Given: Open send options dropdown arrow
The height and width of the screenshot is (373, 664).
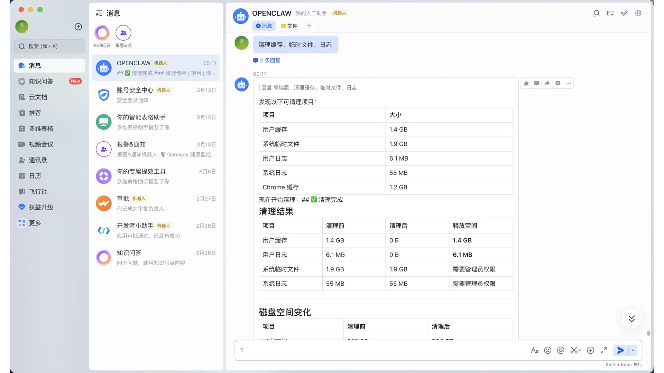Looking at the screenshot, I should coord(633,350).
